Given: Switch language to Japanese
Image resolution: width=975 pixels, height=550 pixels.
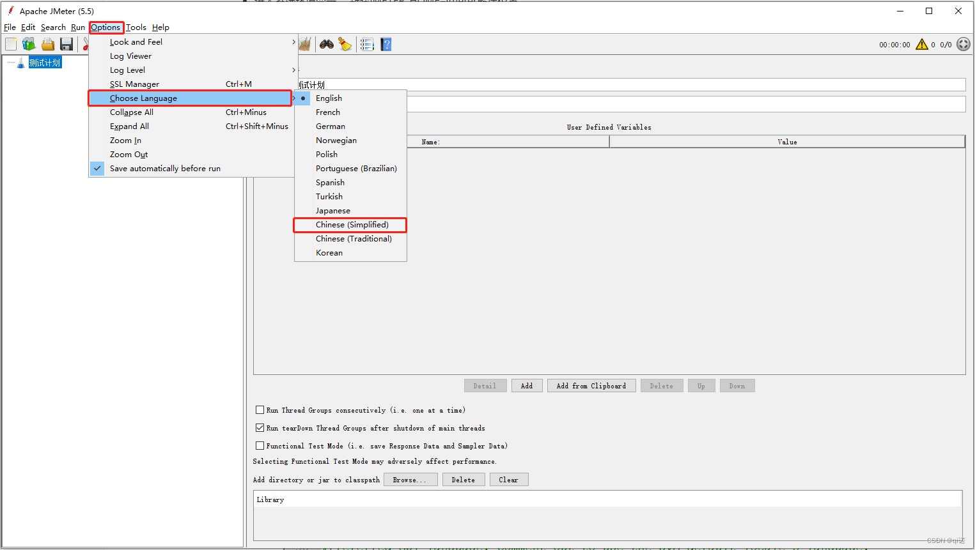Looking at the screenshot, I should point(350,211).
